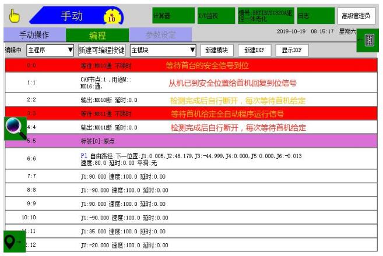
Task: Open the green magnifier search icon
Action: point(15,129)
